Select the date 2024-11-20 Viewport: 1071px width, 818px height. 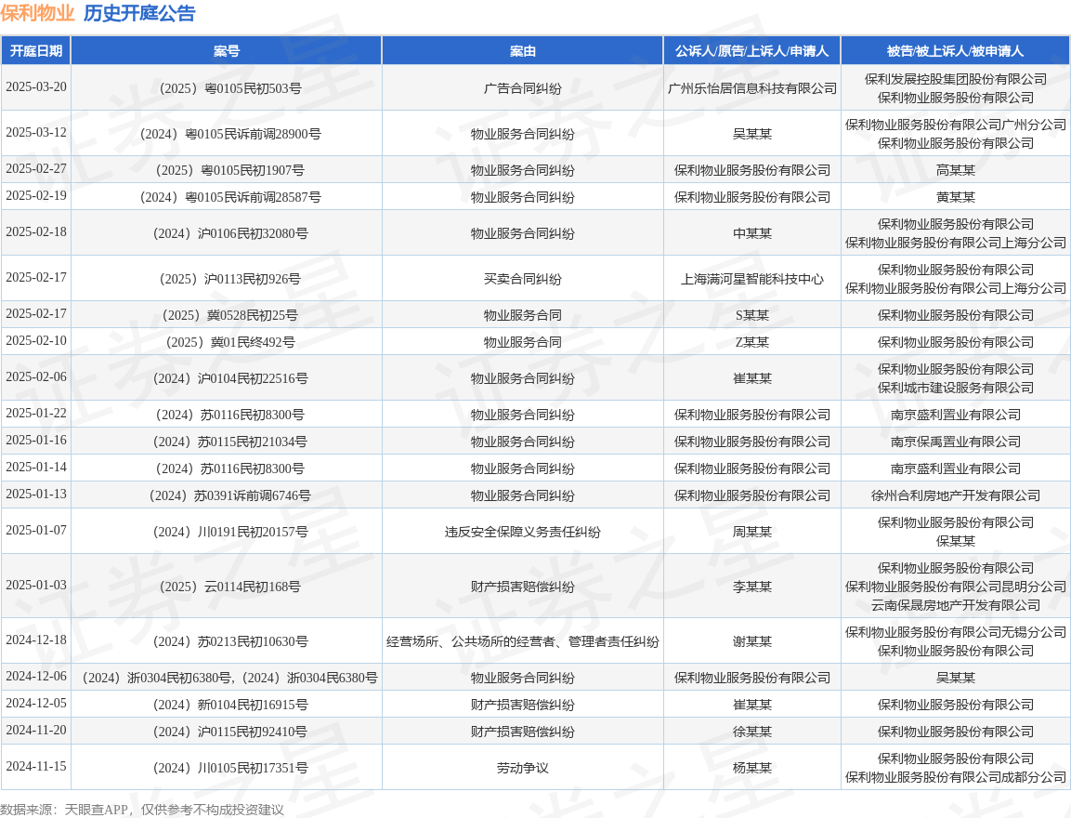[x=36, y=730]
